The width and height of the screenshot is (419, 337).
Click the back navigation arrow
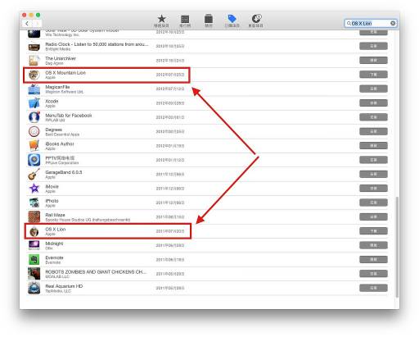click(27, 24)
